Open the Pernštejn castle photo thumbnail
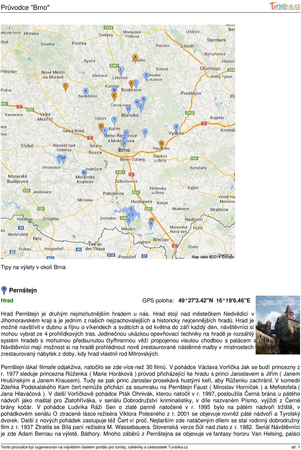This screenshot has height=450, width=301. pyautogui.click(x=278, y=325)
